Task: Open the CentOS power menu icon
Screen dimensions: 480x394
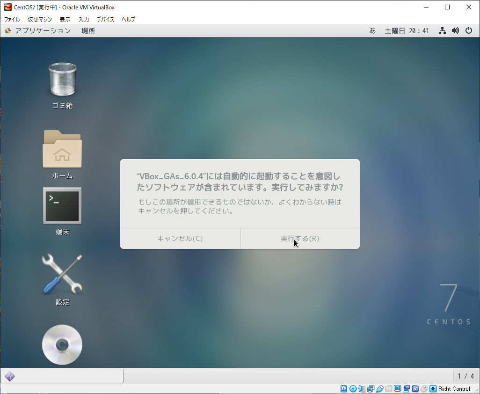Action: (469, 30)
